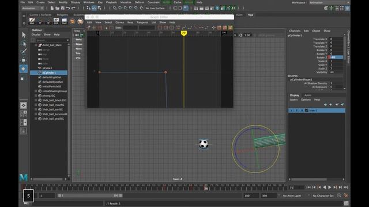Click rightmost orange Graph Editor toolbar icon
Image resolution: width=369 pixels, height=207 pixels.
tap(231, 28)
